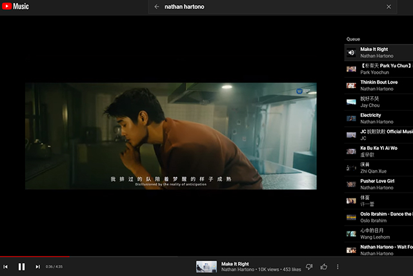Screen dimensions: 413x276
Task: Play Park Yu Chun queue item
Action: tap(379, 69)
